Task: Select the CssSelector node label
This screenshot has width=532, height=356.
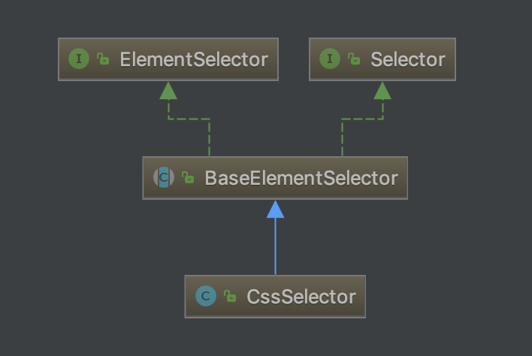Action: tap(301, 297)
